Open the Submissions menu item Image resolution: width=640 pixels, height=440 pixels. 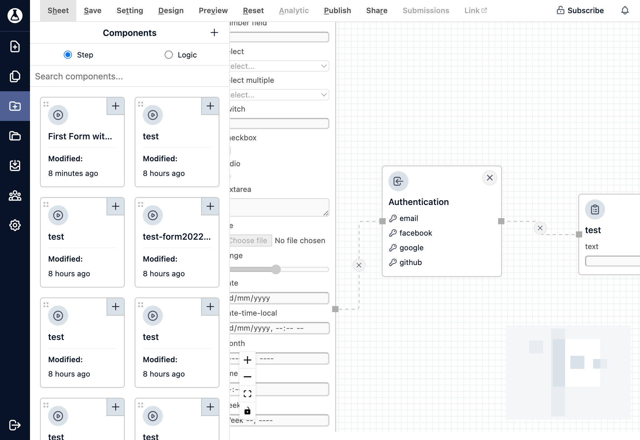(x=426, y=11)
